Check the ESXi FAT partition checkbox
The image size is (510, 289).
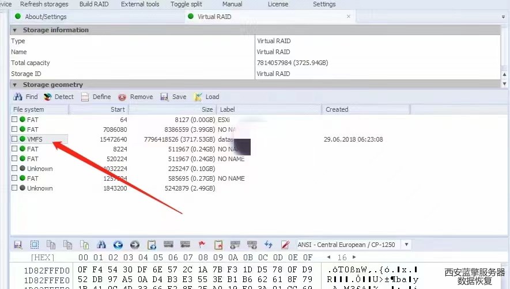tap(14, 120)
